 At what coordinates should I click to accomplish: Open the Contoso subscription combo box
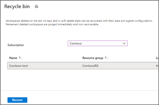click(97, 43)
